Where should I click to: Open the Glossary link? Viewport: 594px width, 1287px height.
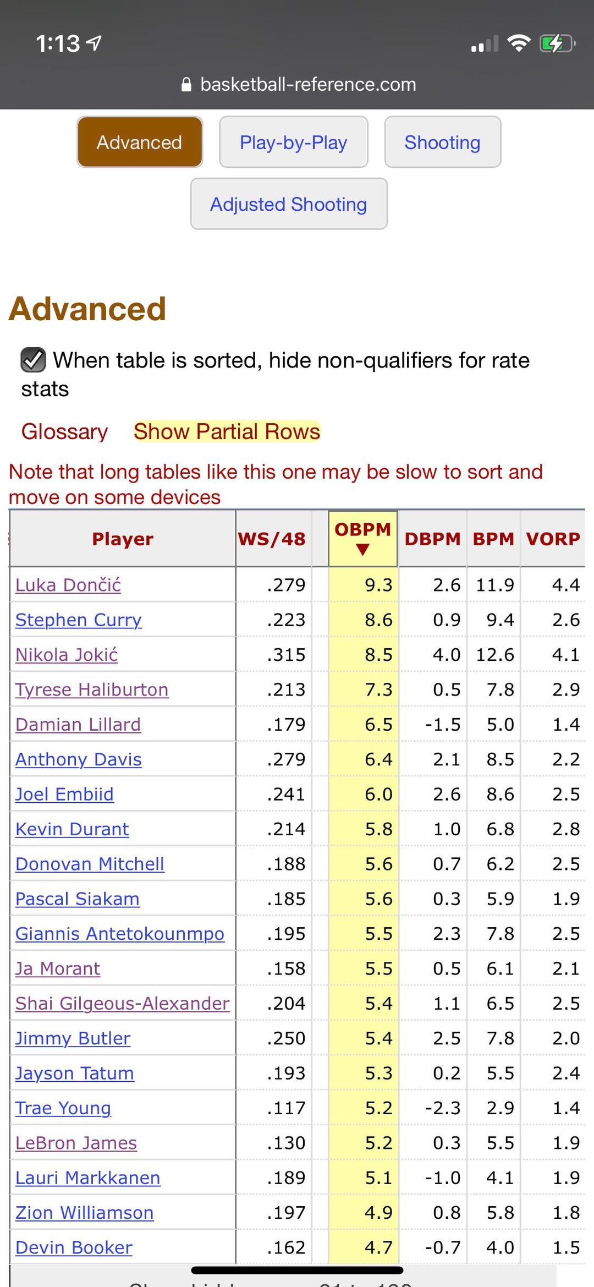tap(64, 431)
